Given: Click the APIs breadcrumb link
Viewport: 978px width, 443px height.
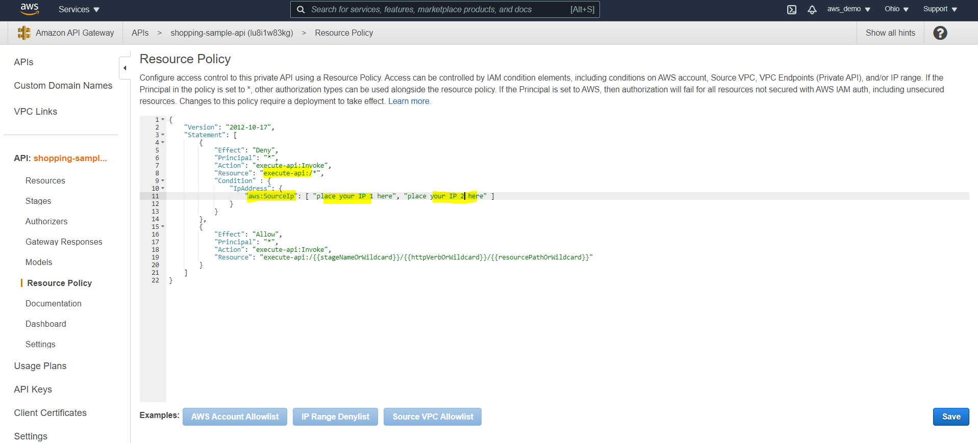Looking at the screenshot, I should click(140, 33).
